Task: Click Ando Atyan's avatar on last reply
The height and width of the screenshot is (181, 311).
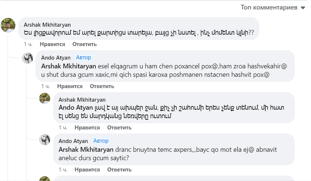Action: [x=45, y=140]
